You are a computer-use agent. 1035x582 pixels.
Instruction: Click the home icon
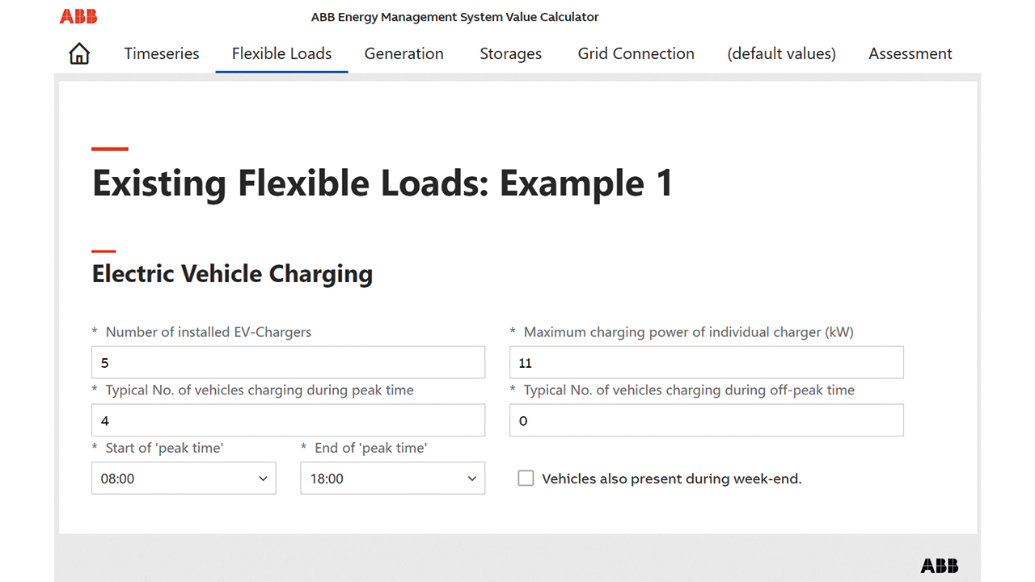point(79,54)
